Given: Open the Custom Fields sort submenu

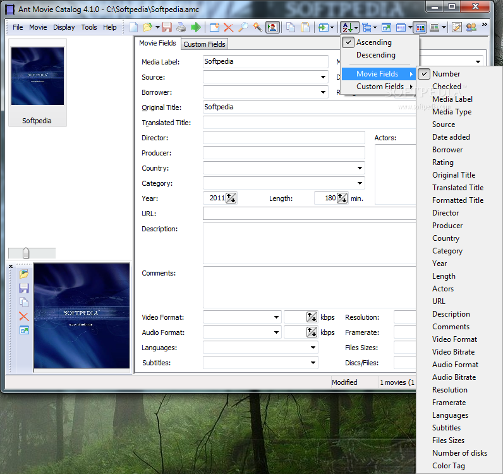Looking at the screenshot, I should coord(380,87).
